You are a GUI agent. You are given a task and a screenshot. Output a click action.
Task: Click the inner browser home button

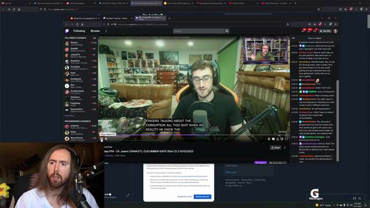[x=82, y=24]
